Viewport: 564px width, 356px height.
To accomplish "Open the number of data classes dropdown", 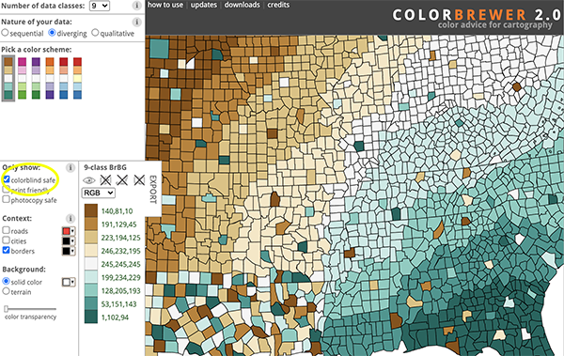I will [100, 6].
